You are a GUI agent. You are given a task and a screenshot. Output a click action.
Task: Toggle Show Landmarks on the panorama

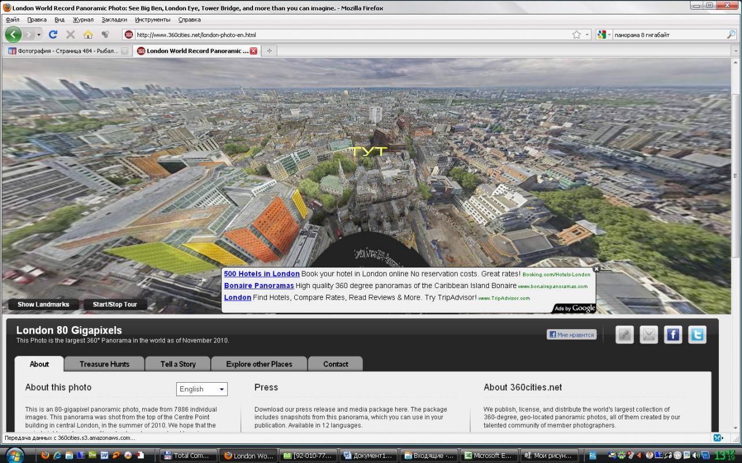click(43, 304)
